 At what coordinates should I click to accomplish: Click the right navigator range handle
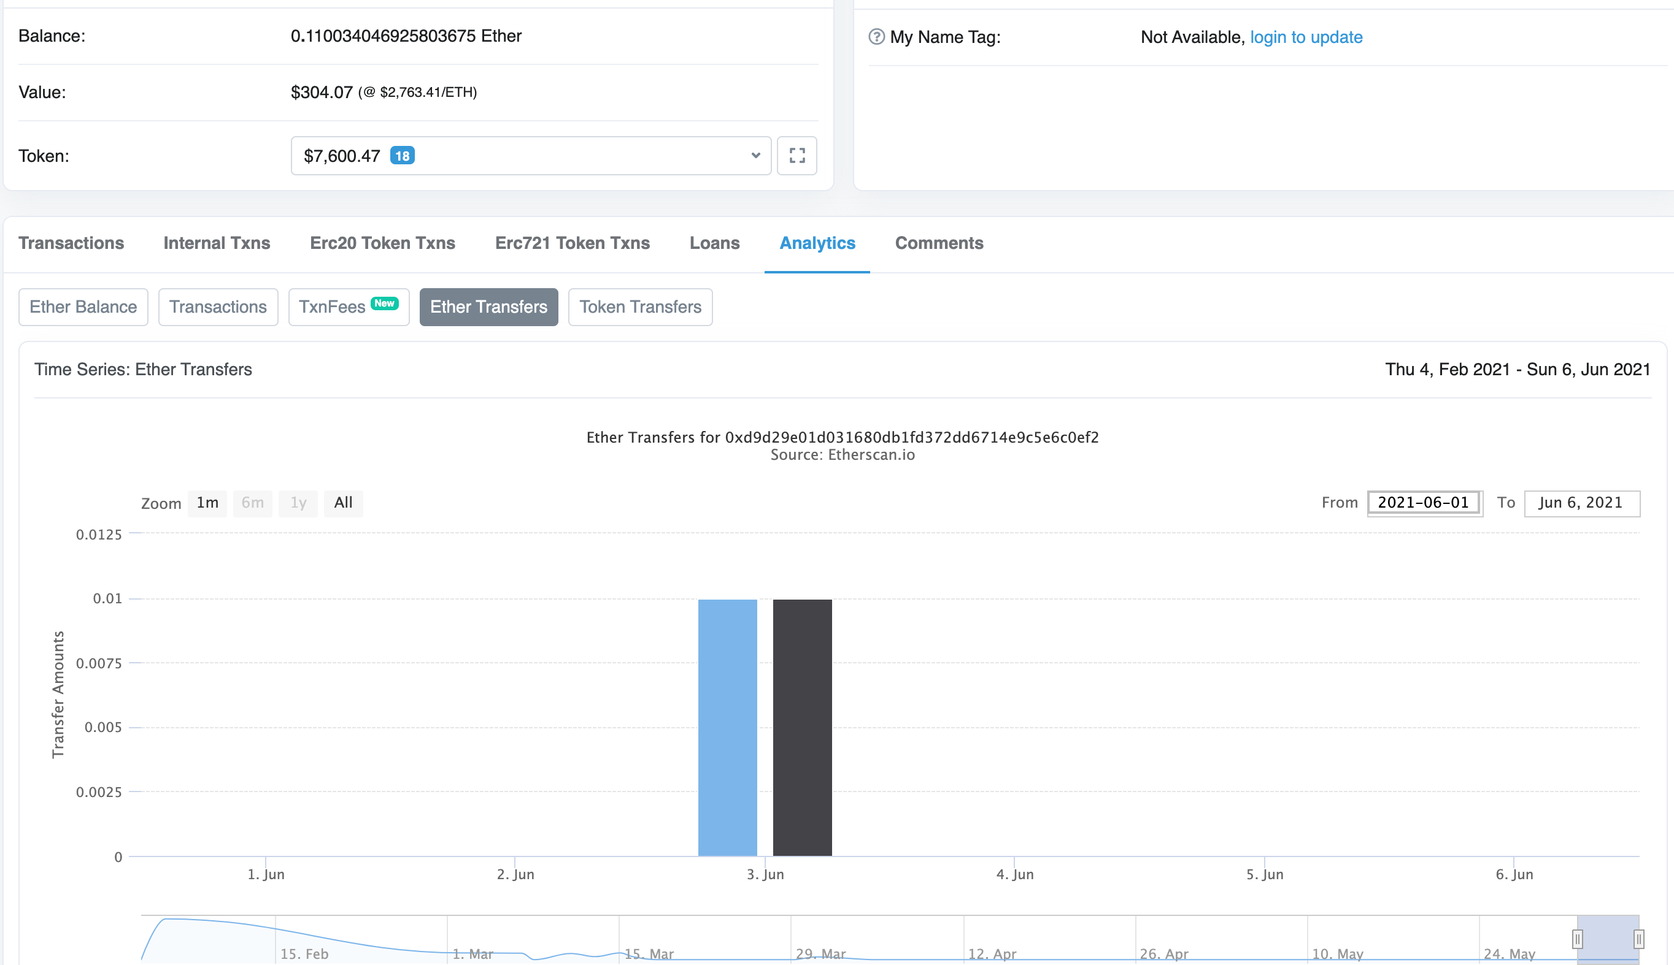[x=1638, y=939]
